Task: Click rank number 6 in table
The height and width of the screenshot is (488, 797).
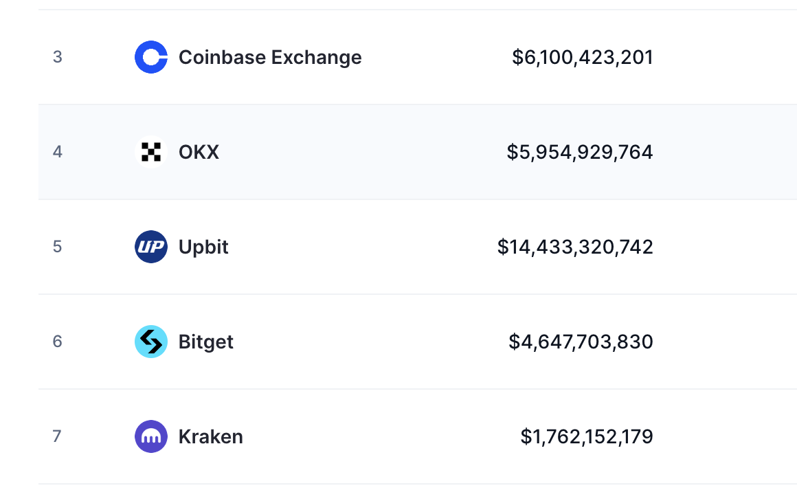Action: pos(58,342)
